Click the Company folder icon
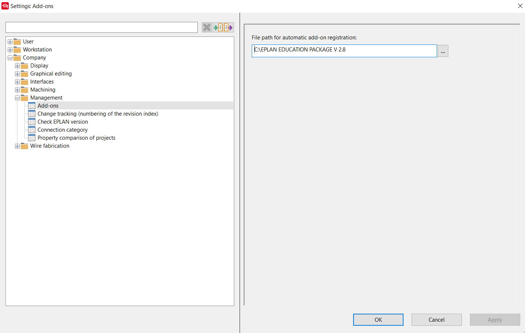This screenshot has width=525, height=333. [17, 58]
